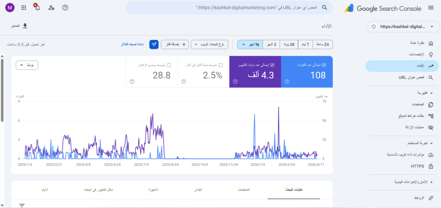Open the property selector dropdown
The image size is (441, 208).
(402, 27)
